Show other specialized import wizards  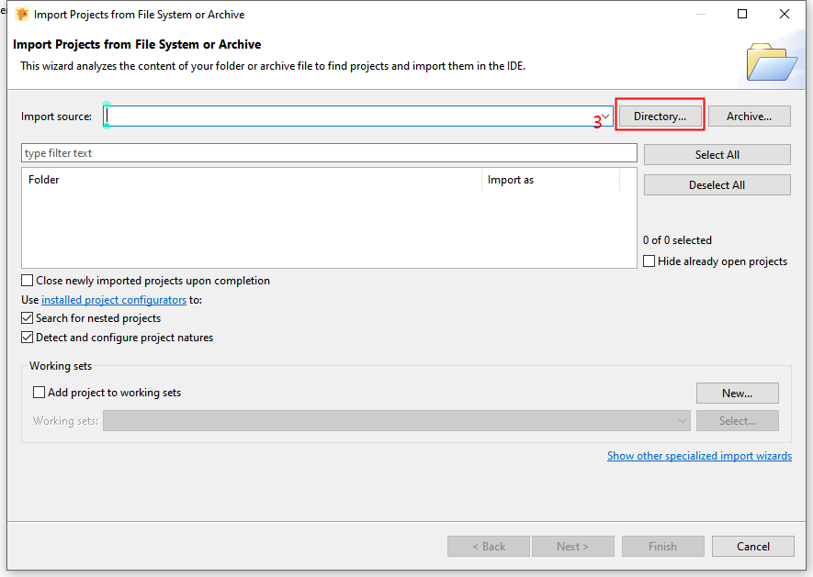(x=699, y=455)
